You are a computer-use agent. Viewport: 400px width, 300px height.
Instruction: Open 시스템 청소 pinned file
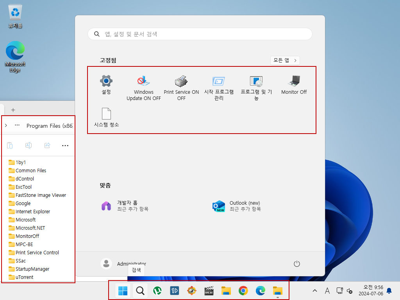[106, 117]
